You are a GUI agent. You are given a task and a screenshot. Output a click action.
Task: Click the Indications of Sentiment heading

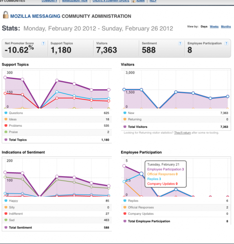pos(23,152)
